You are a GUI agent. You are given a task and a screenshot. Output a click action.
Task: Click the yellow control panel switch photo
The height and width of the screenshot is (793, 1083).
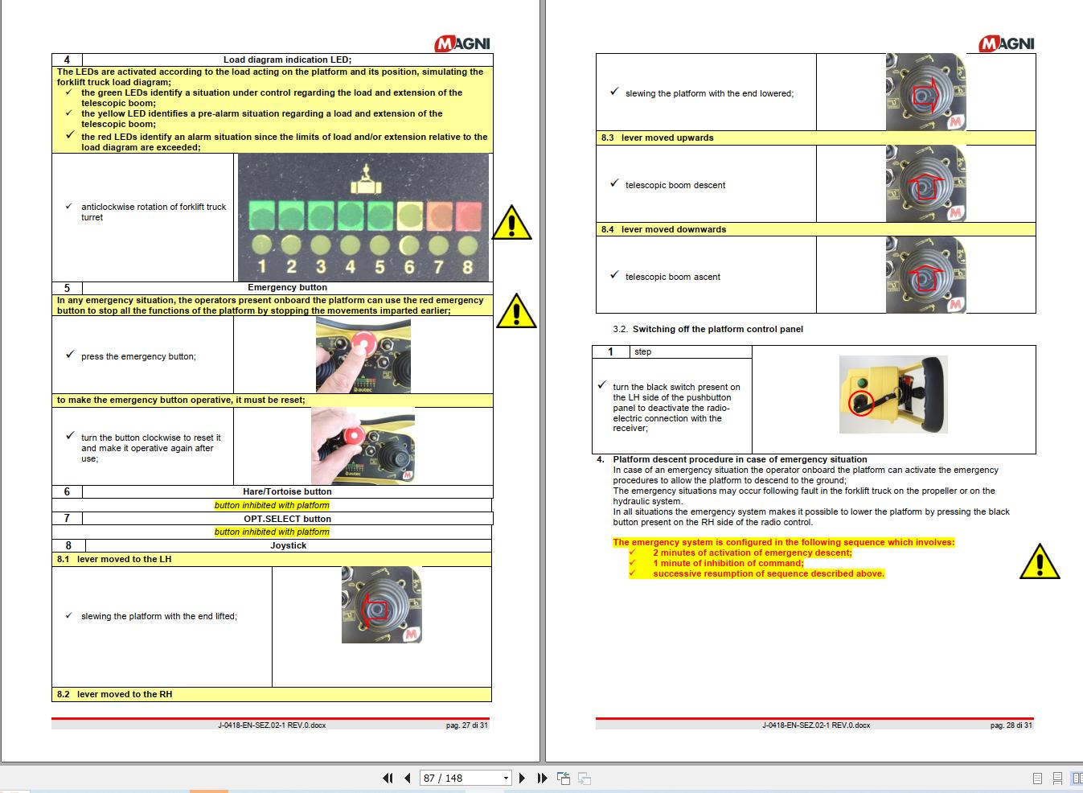(x=893, y=394)
